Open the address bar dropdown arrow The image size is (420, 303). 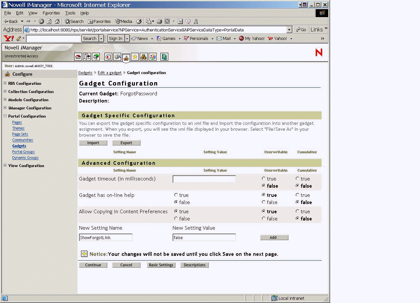point(289,29)
